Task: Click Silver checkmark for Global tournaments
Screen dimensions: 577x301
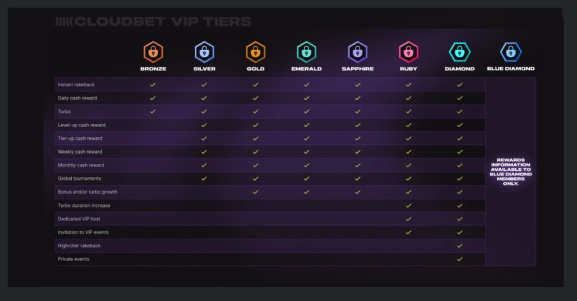Action: [204, 178]
